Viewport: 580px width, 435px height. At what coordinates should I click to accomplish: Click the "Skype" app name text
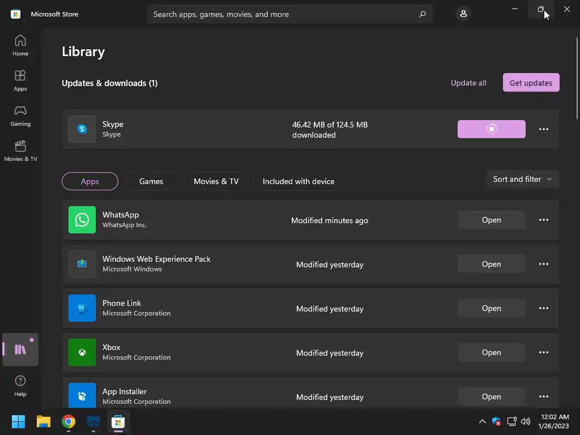click(113, 124)
